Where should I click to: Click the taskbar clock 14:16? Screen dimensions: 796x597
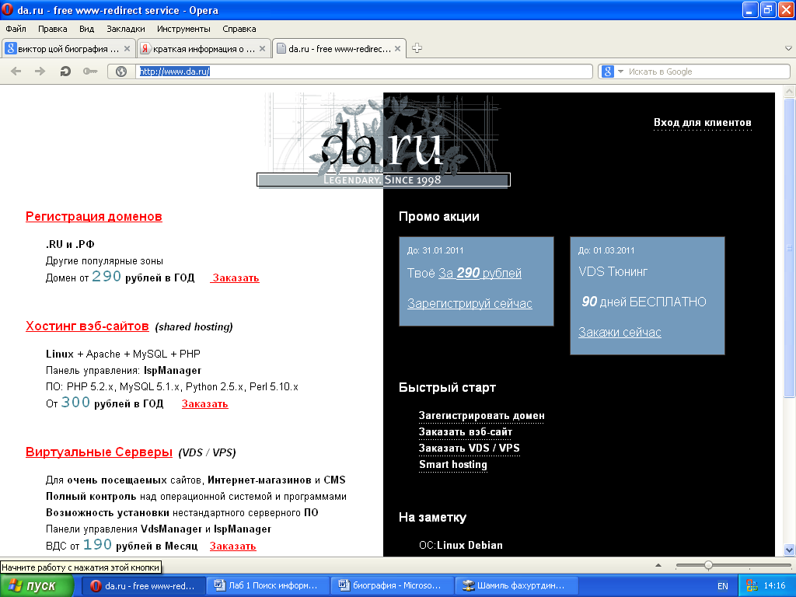[x=775, y=586]
